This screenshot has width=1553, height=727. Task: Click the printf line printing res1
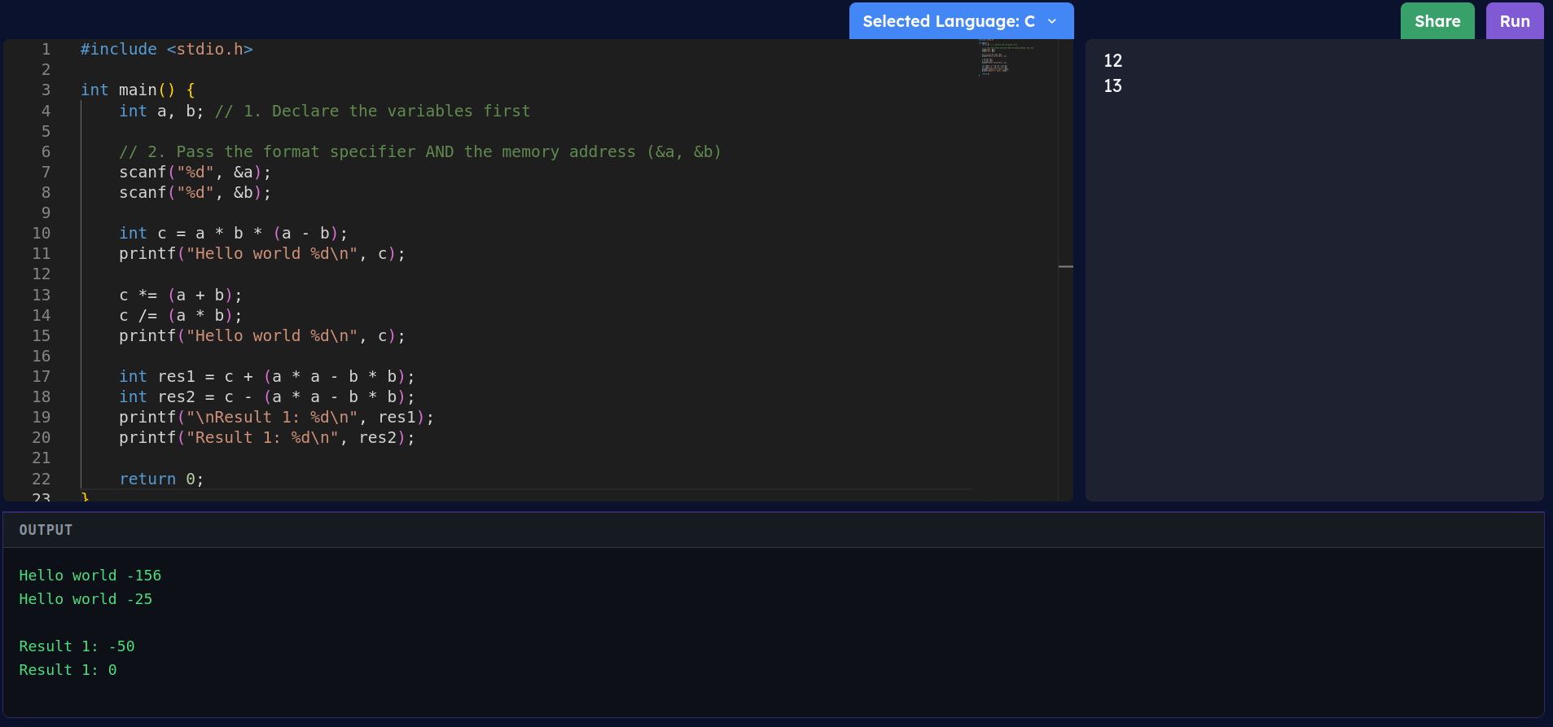click(277, 417)
